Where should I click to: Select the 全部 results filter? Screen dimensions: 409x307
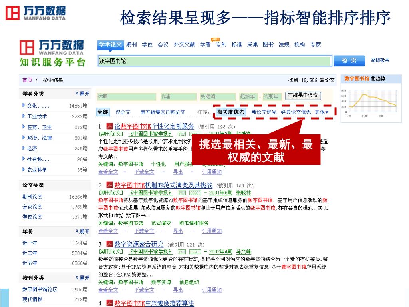coord(103,112)
